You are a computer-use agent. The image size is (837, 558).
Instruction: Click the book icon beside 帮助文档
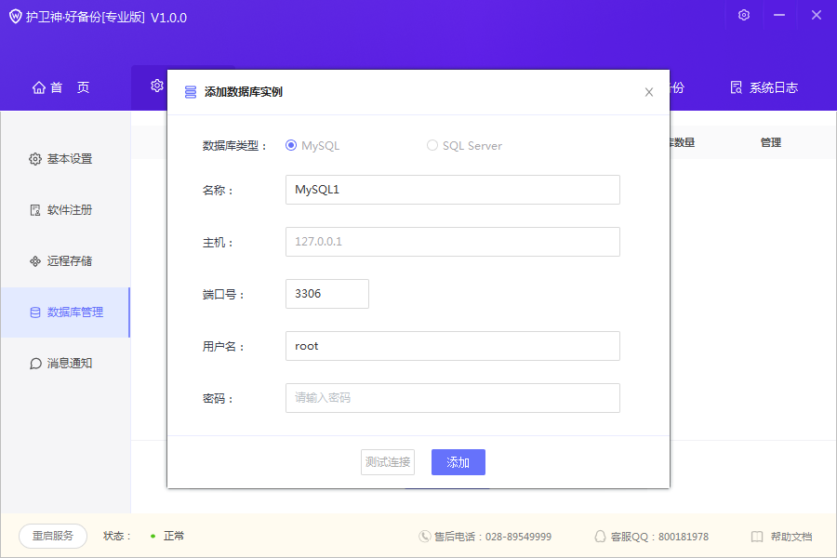757,536
